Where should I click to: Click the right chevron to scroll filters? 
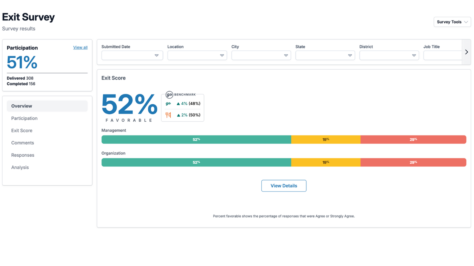pyautogui.click(x=466, y=52)
